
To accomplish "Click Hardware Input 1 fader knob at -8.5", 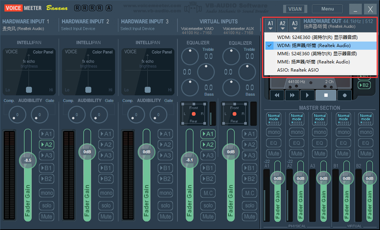I will click(x=27, y=160).
